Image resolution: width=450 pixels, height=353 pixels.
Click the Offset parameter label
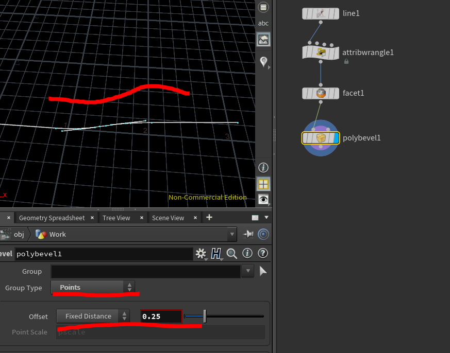pos(38,316)
